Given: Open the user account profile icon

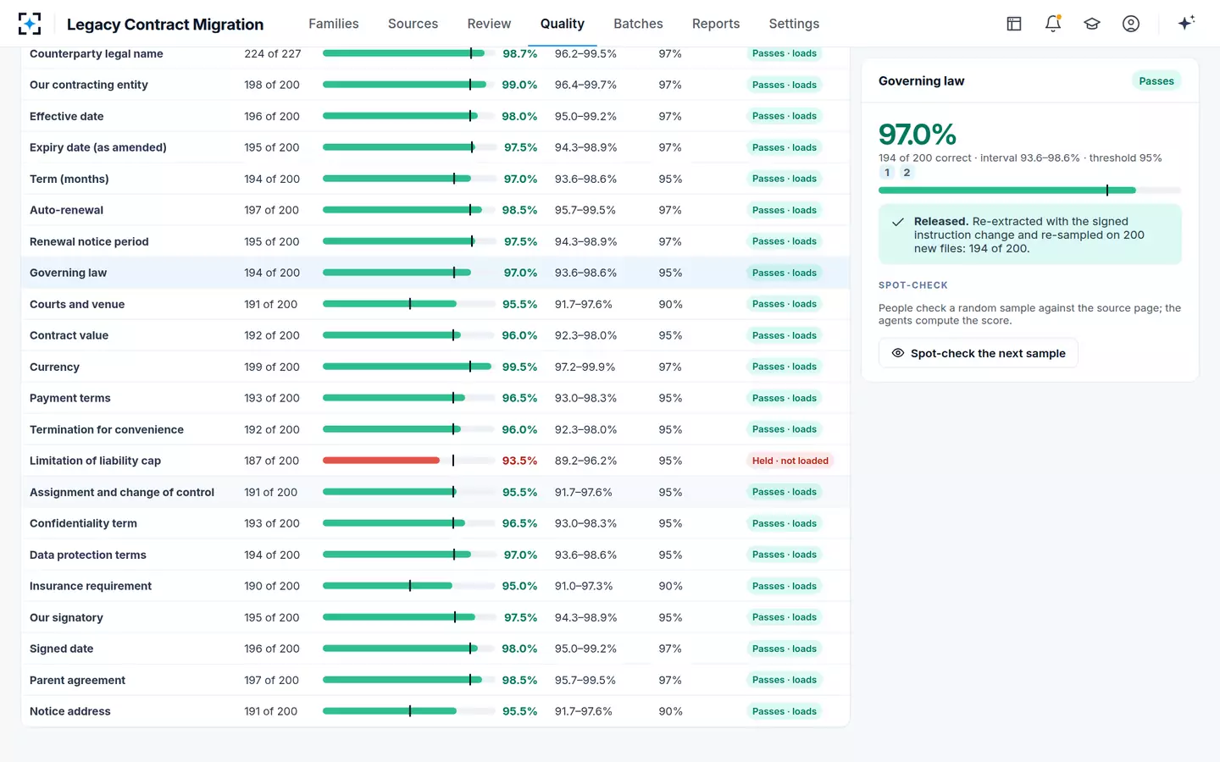Looking at the screenshot, I should 1131,24.
